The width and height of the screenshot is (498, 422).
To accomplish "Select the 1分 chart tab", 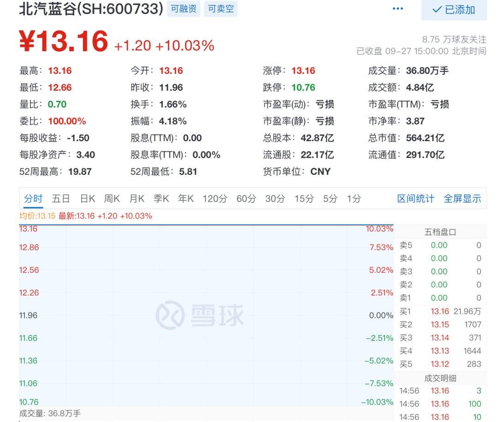I will 354,199.
